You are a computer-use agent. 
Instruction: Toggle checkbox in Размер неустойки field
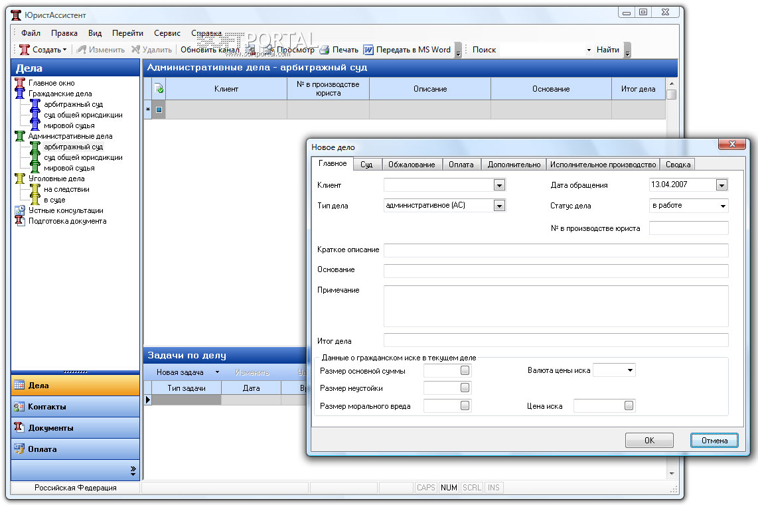point(465,388)
